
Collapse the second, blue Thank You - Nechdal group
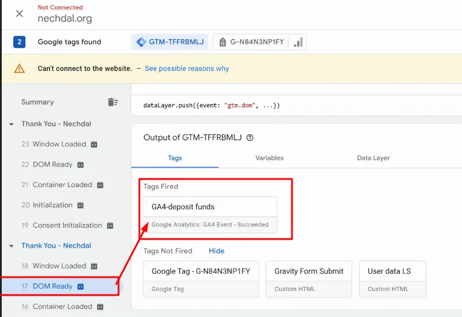pos(11,246)
